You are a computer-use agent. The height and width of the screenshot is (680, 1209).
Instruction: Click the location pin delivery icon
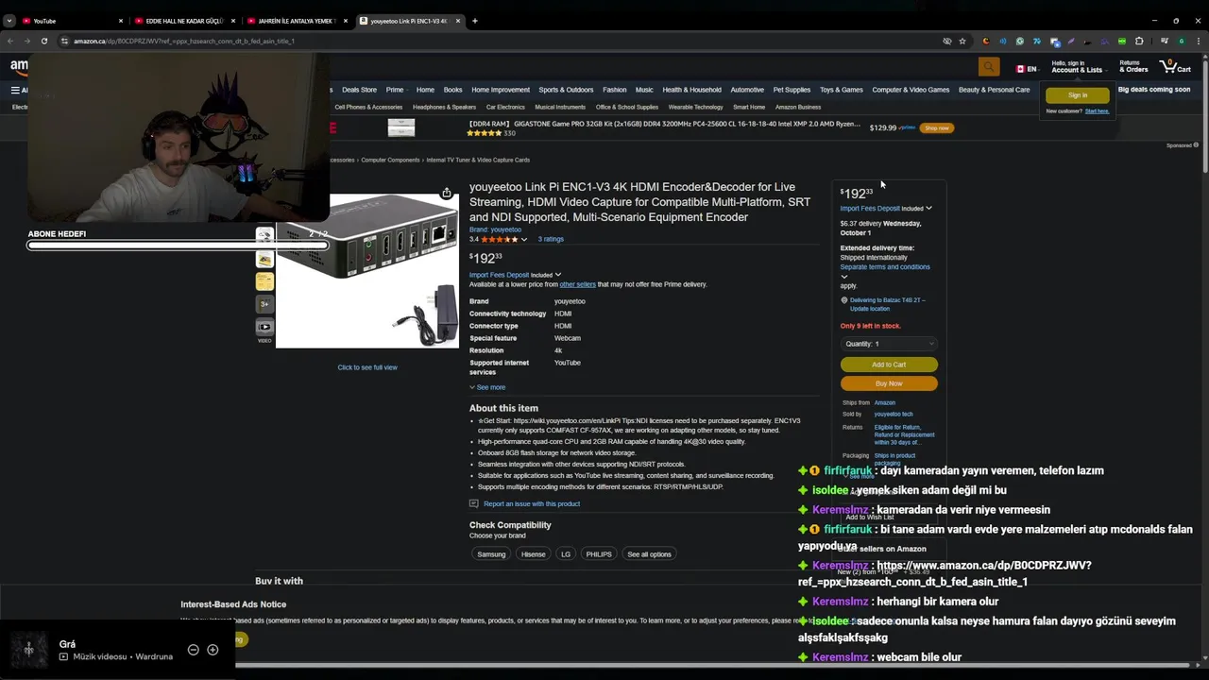[x=843, y=300]
